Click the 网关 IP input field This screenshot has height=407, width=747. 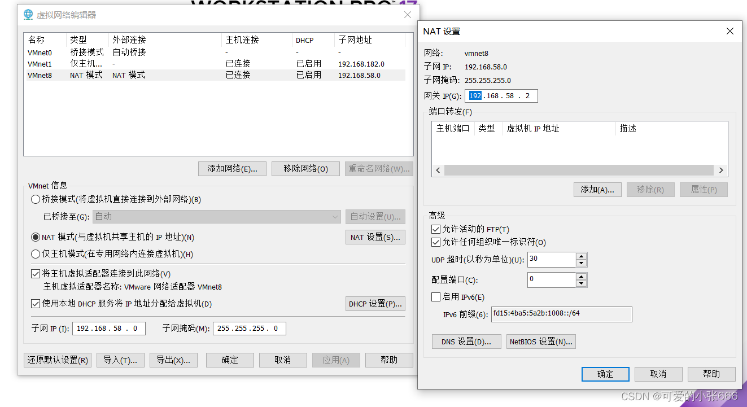tap(501, 96)
